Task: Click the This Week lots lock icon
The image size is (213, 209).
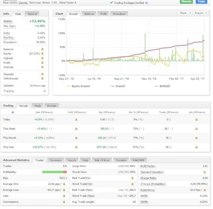Action: (x=196, y=129)
